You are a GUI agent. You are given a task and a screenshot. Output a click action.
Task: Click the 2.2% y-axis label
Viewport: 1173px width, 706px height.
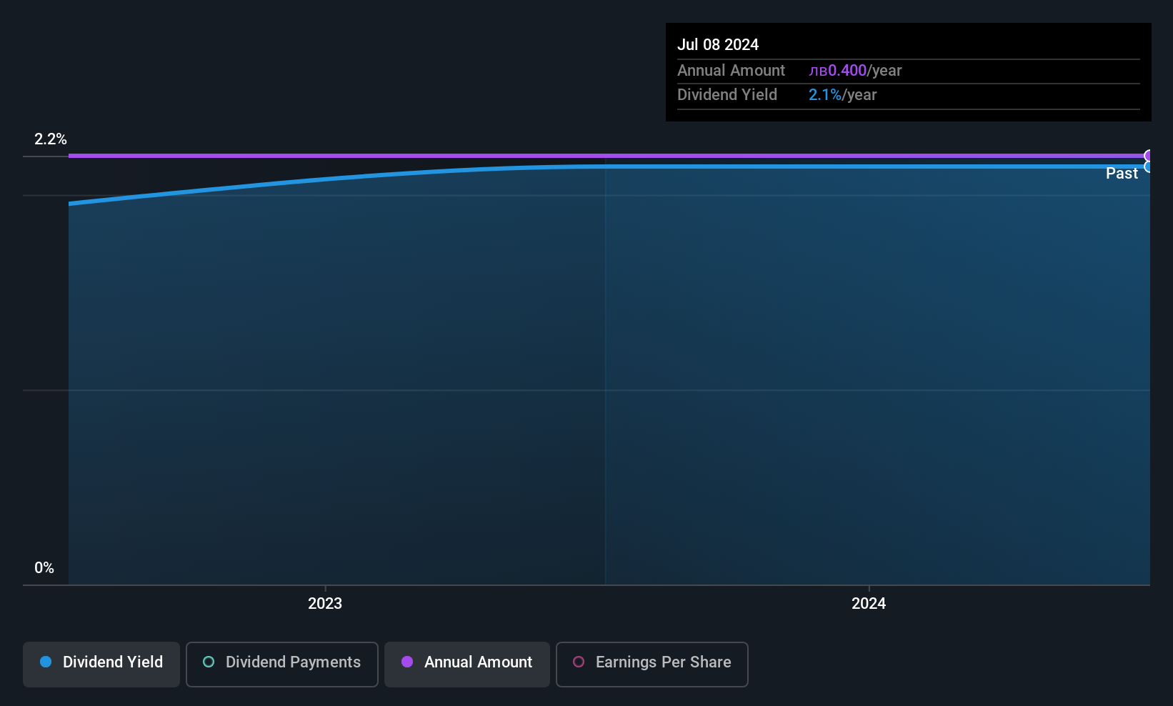point(51,139)
